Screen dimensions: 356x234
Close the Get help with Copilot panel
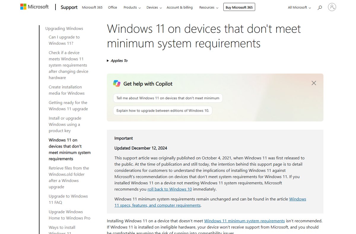pyautogui.click(x=314, y=83)
